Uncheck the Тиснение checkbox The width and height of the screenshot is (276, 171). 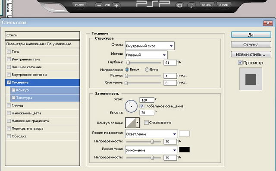point(9,82)
